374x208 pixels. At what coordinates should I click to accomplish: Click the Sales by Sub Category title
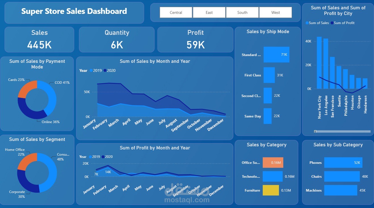(x=338, y=145)
